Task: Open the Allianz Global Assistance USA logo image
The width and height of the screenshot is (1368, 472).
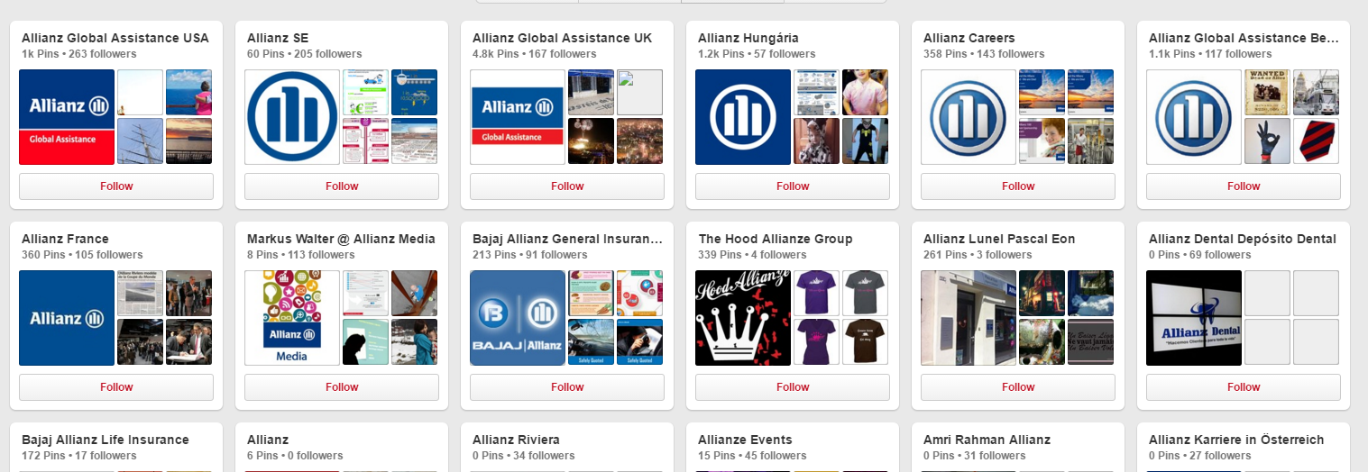Action: (67, 117)
